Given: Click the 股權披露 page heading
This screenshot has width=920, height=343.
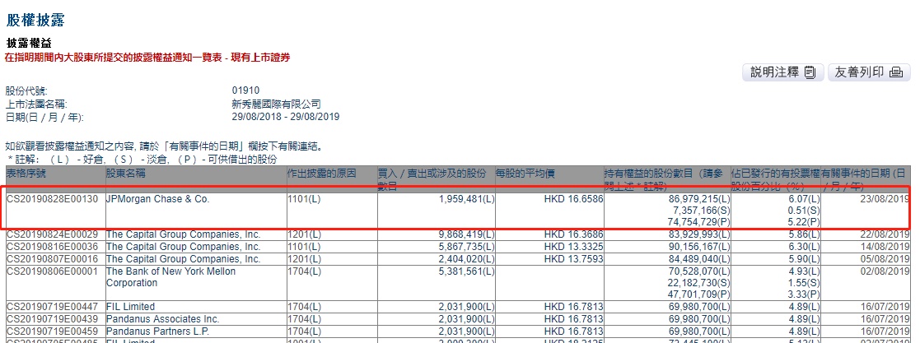Looking at the screenshot, I should pos(35,20).
